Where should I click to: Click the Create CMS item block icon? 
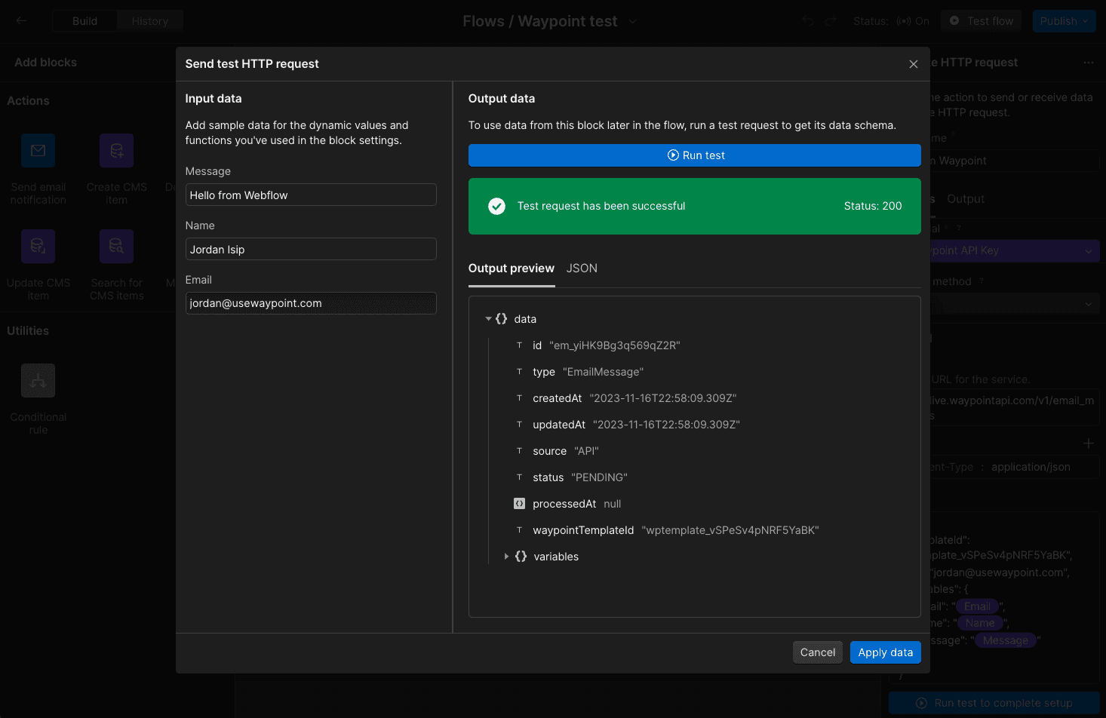(x=116, y=151)
